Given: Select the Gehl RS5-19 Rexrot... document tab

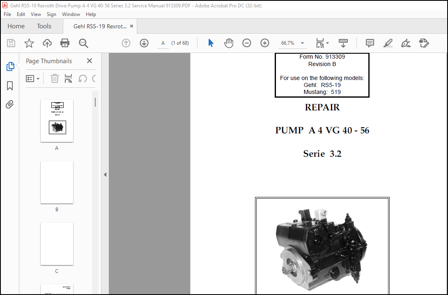Looking at the screenshot, I should [100, 26].
